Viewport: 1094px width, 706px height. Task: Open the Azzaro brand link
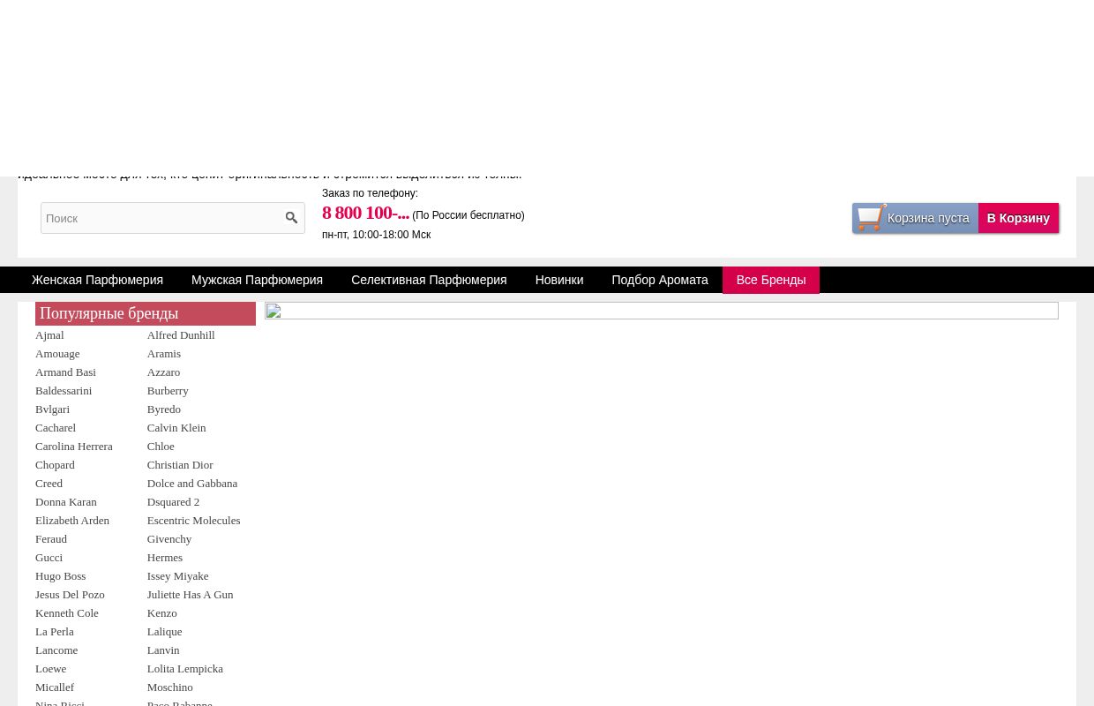pos(163,372)
